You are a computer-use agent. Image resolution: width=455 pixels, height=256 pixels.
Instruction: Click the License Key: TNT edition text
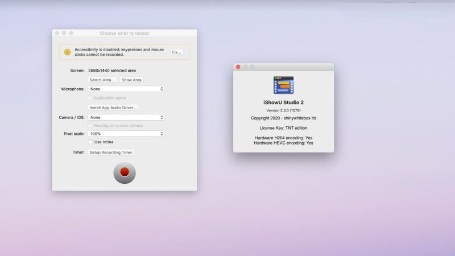[283, 128]
